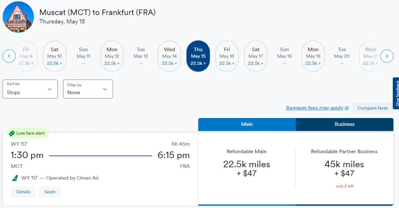This screenshot has height=208, width=399.
Task: Click the Oman Air airline logo
Action: (x=15, y=178)
